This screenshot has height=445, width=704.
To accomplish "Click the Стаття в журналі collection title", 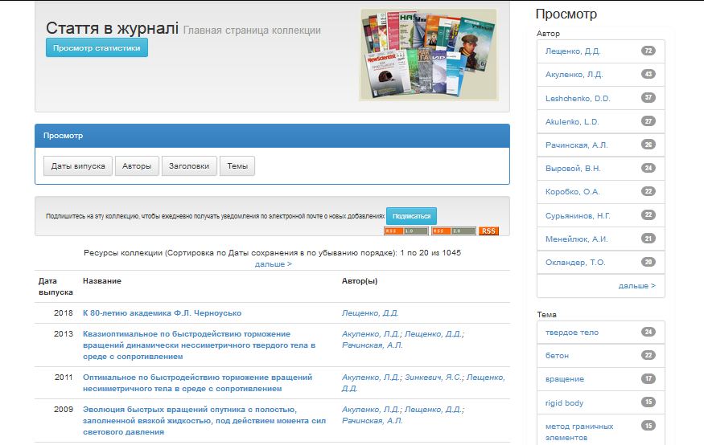I will (113, 28).
